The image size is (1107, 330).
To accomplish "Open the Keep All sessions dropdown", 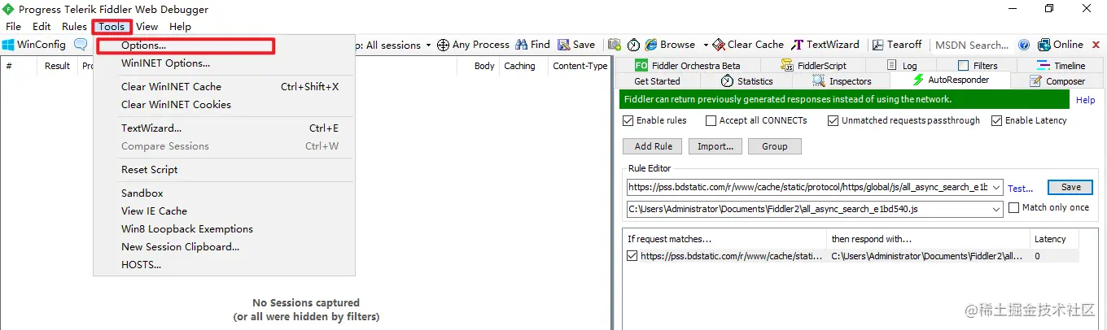I will point(427,45).
